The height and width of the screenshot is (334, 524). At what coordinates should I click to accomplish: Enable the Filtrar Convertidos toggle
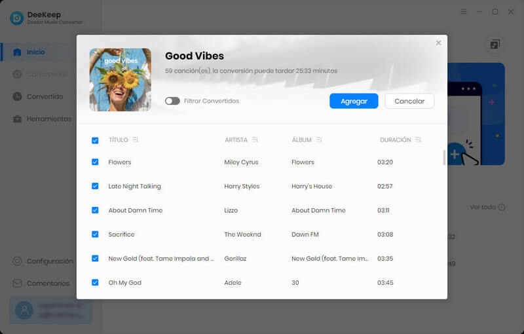tap(172, 101)
